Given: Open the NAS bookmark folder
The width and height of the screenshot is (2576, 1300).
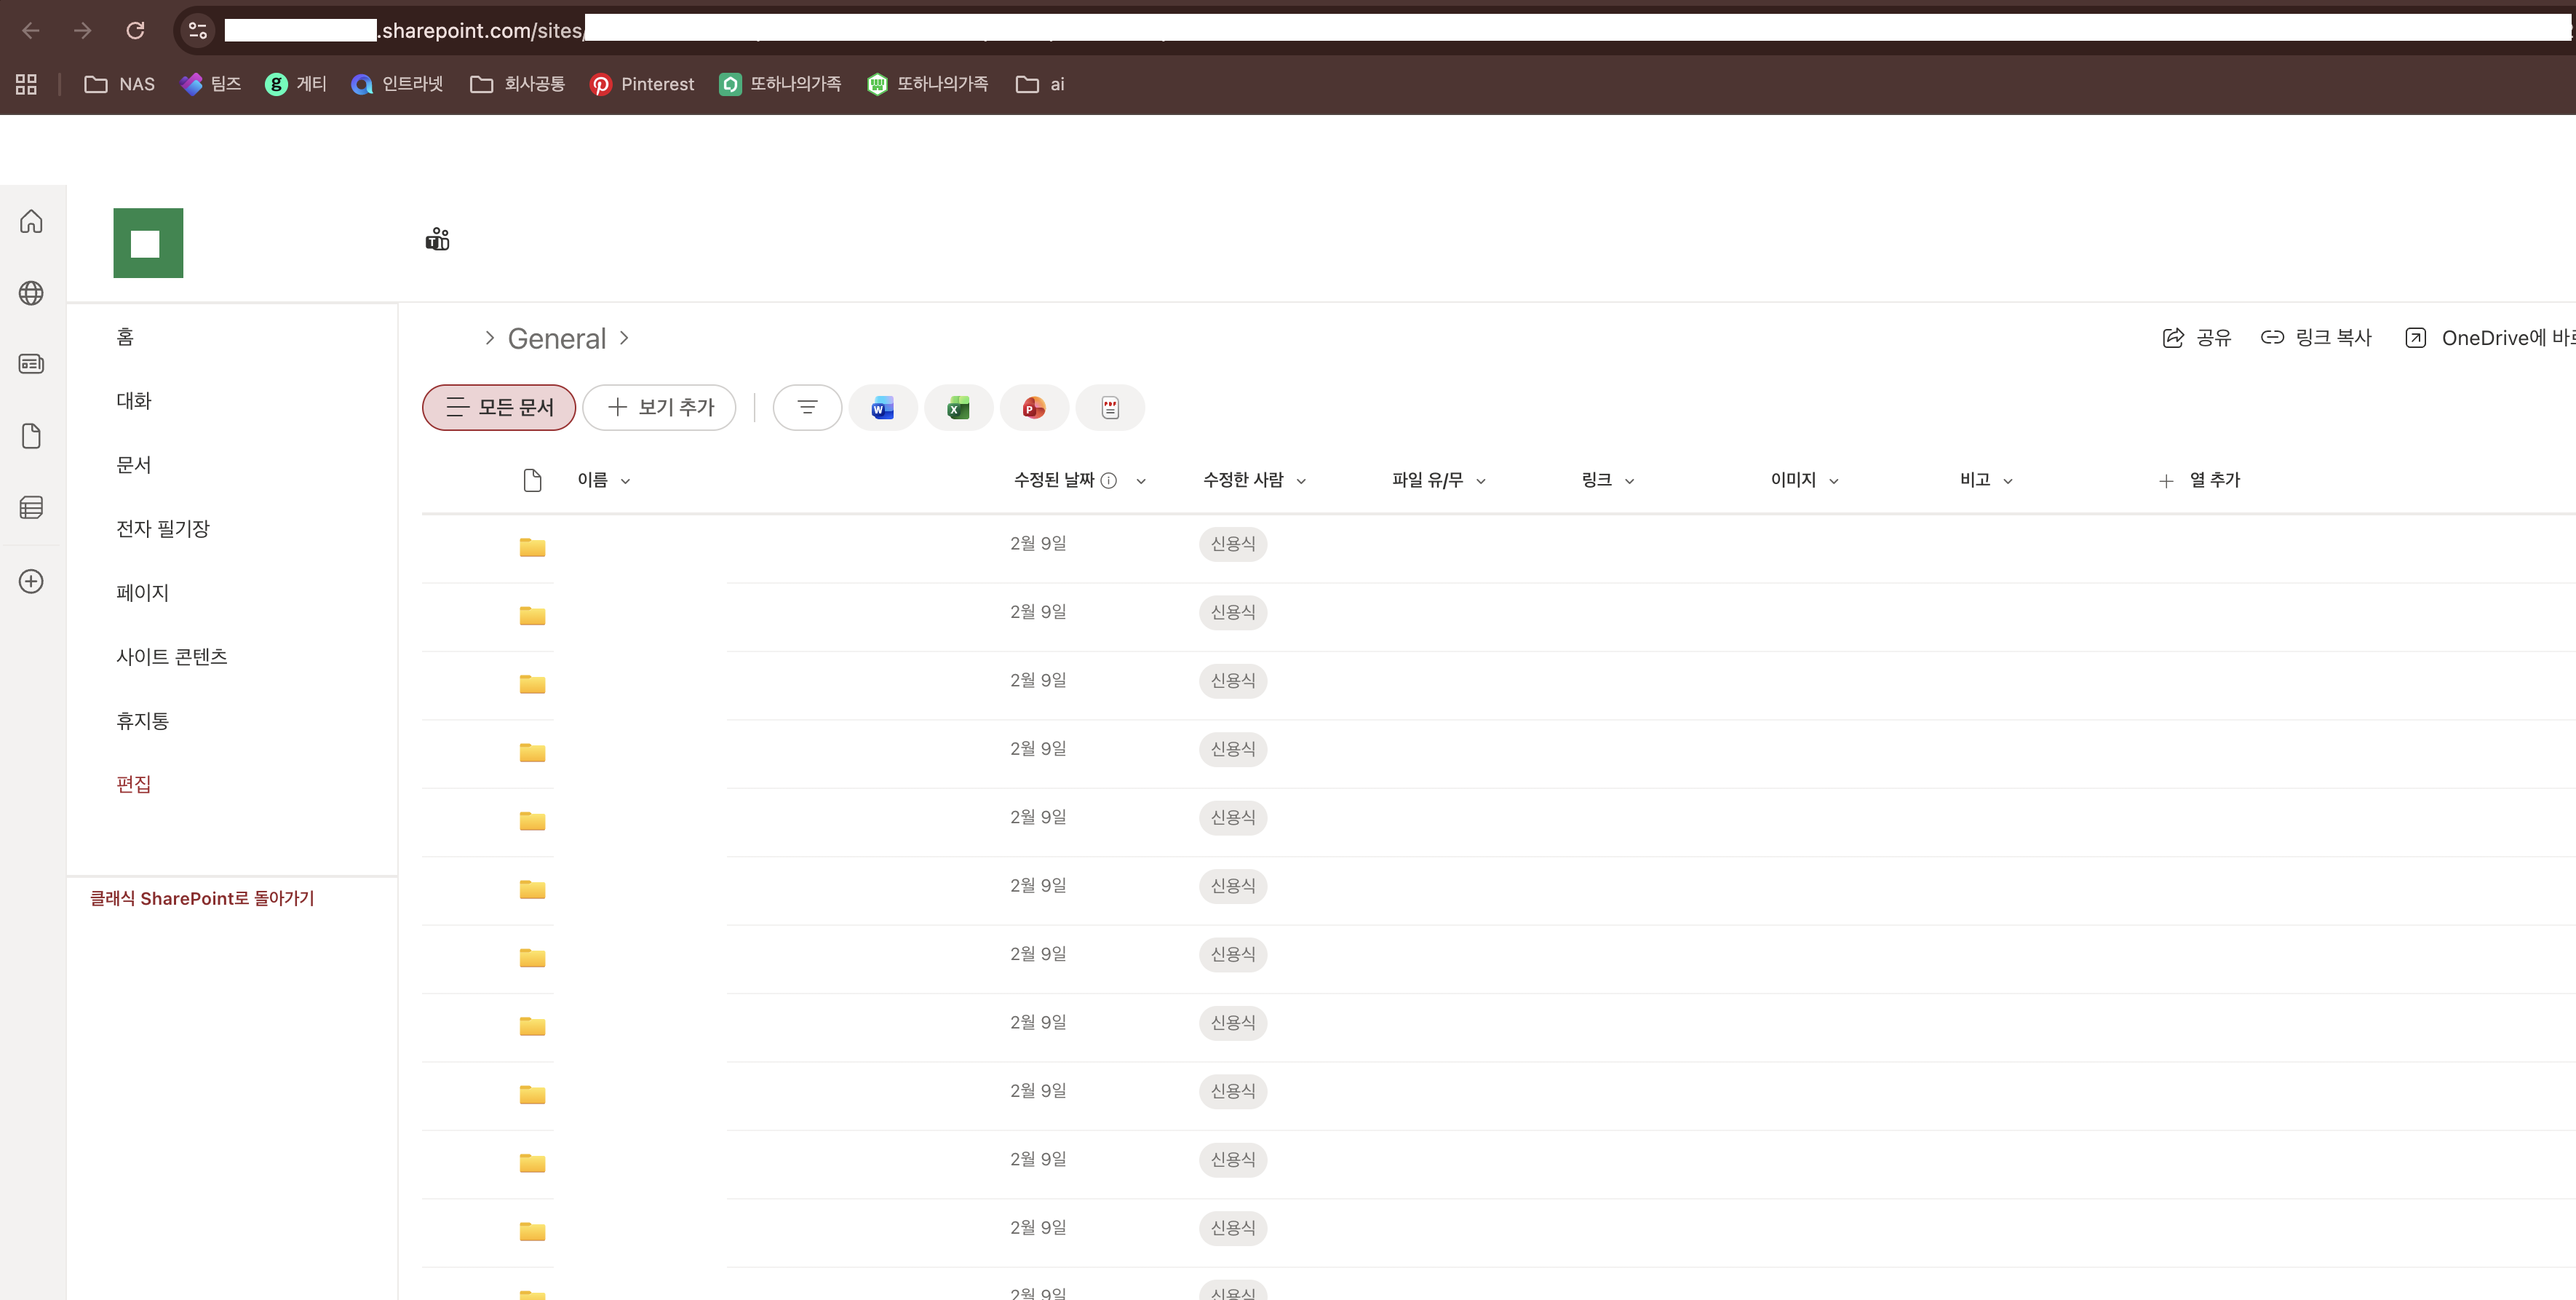Looking at the screenshot, I should click(119, 84).
